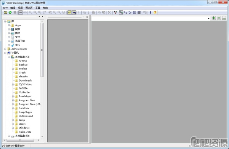Expand the codigo folder node

pyautogui.click(x=13, y=69)
